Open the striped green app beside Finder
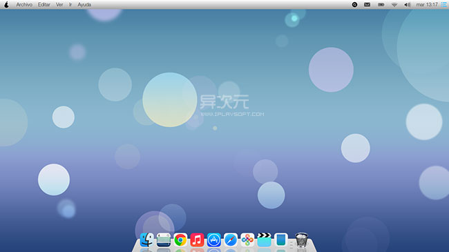 click(x=164, y=240)
